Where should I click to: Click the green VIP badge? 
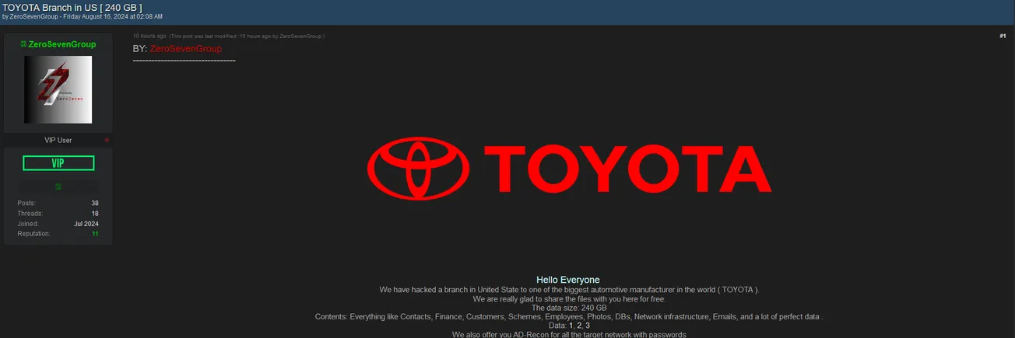click(58, 163)
